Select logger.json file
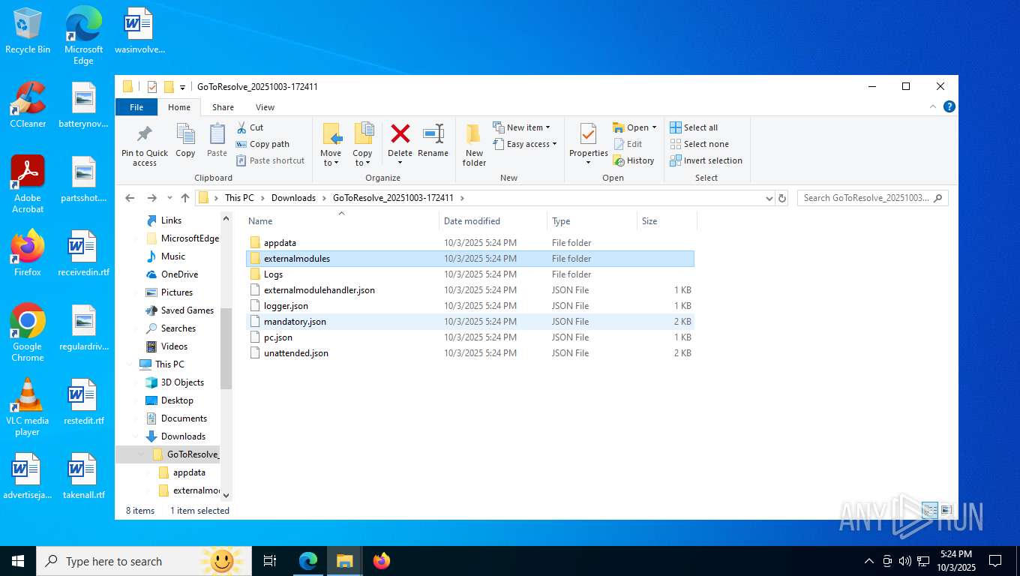This screenshot has width=1020, height=576. click(x=470, y=306)
